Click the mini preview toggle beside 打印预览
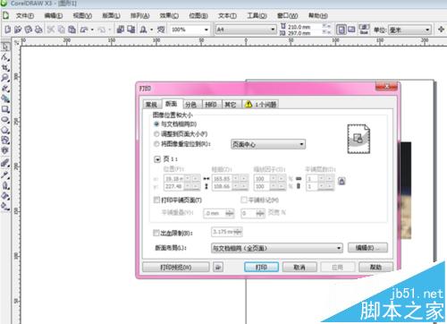 click(x=218, y=267)
